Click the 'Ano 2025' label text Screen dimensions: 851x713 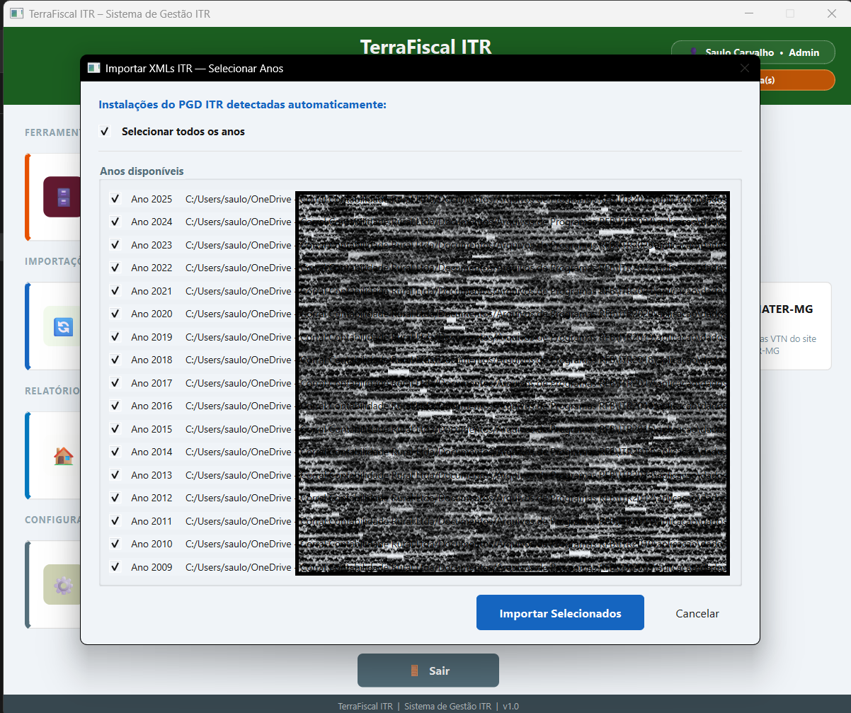point(152,199)
